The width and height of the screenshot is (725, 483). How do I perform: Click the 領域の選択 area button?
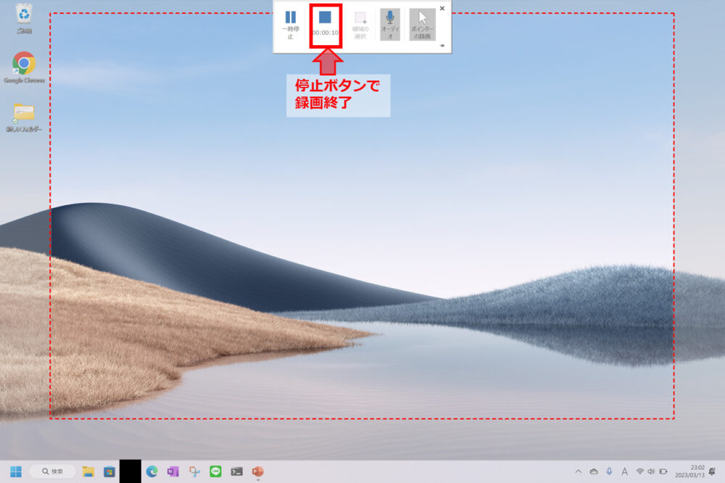pos(360,25)
